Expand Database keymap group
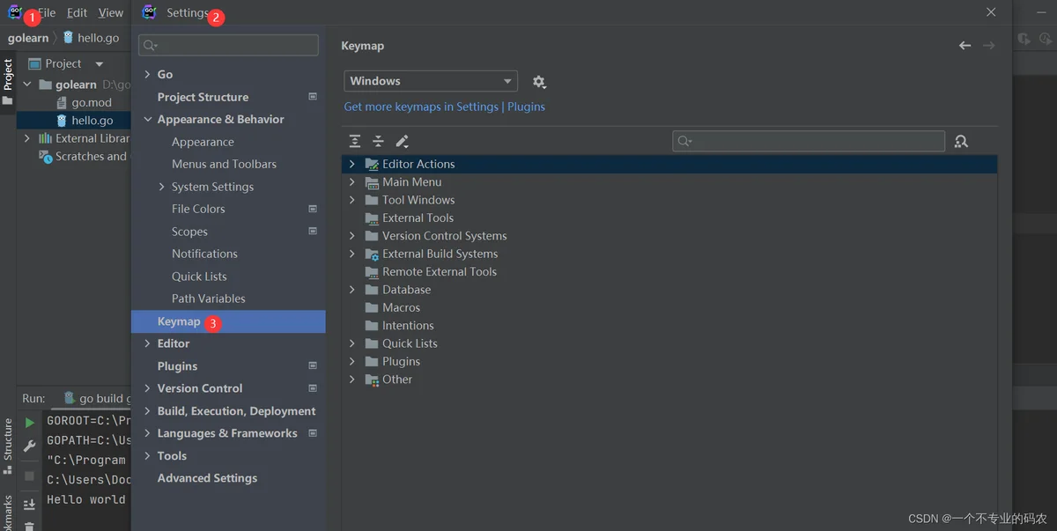1057x531 pixels. [x=352, y=290]
